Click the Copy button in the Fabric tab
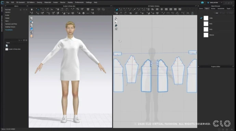 [x=222, y=13]
